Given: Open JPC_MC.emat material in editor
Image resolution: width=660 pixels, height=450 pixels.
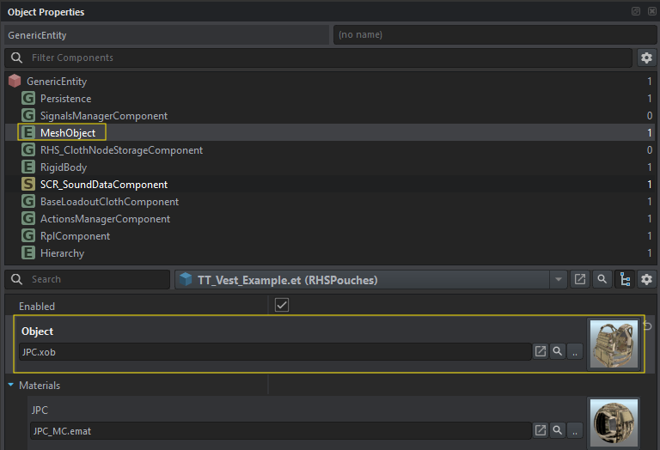Looking at the screenshot, I should (541, 430).
